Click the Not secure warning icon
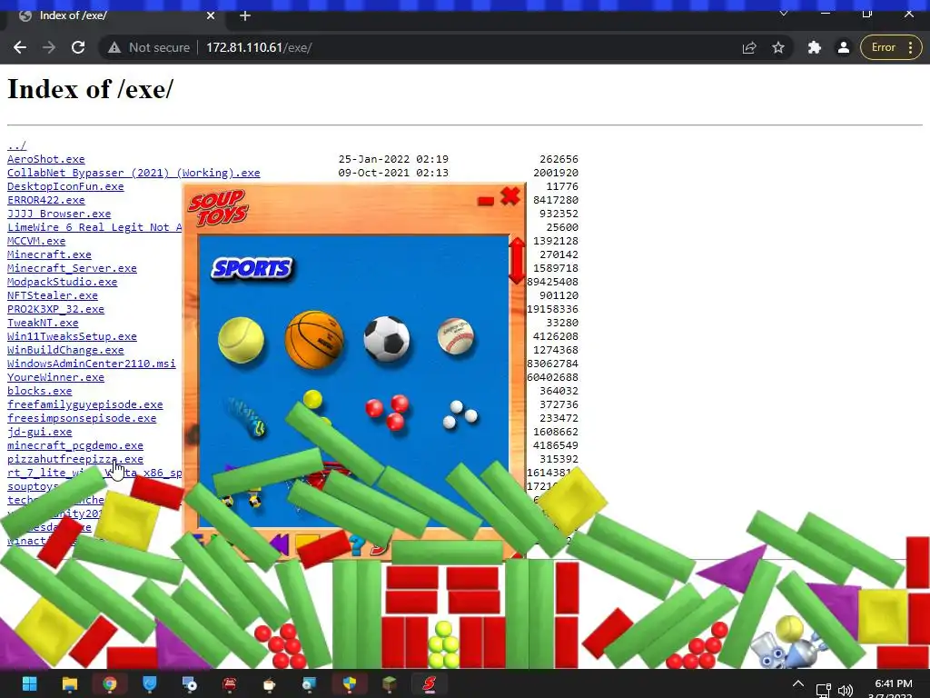 (114, 47)
